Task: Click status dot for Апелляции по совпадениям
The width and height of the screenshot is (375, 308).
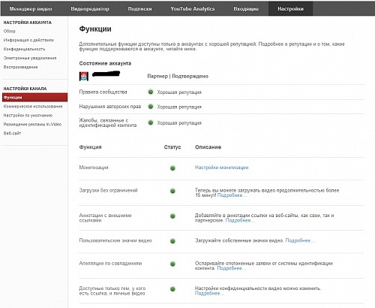Action: tap(172, 264)
